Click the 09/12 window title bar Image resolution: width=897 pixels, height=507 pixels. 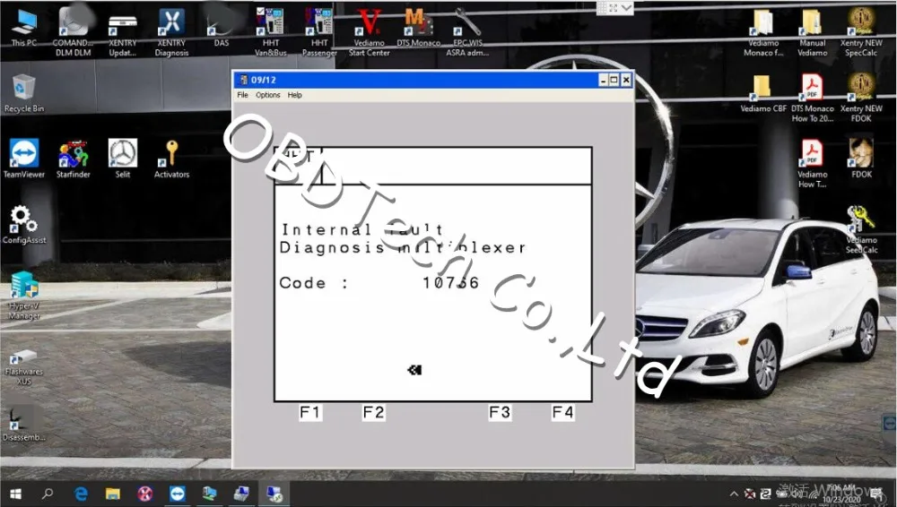tap(433, 80)
